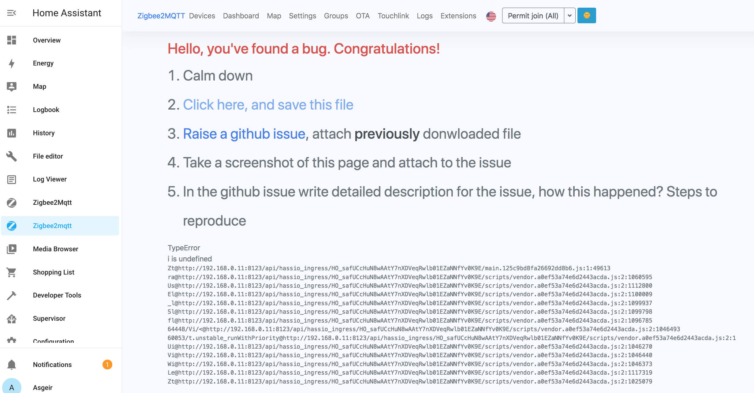This screenshot has height=393, width=754.
Task: Open the Energy panel
Action: [43, 63]
